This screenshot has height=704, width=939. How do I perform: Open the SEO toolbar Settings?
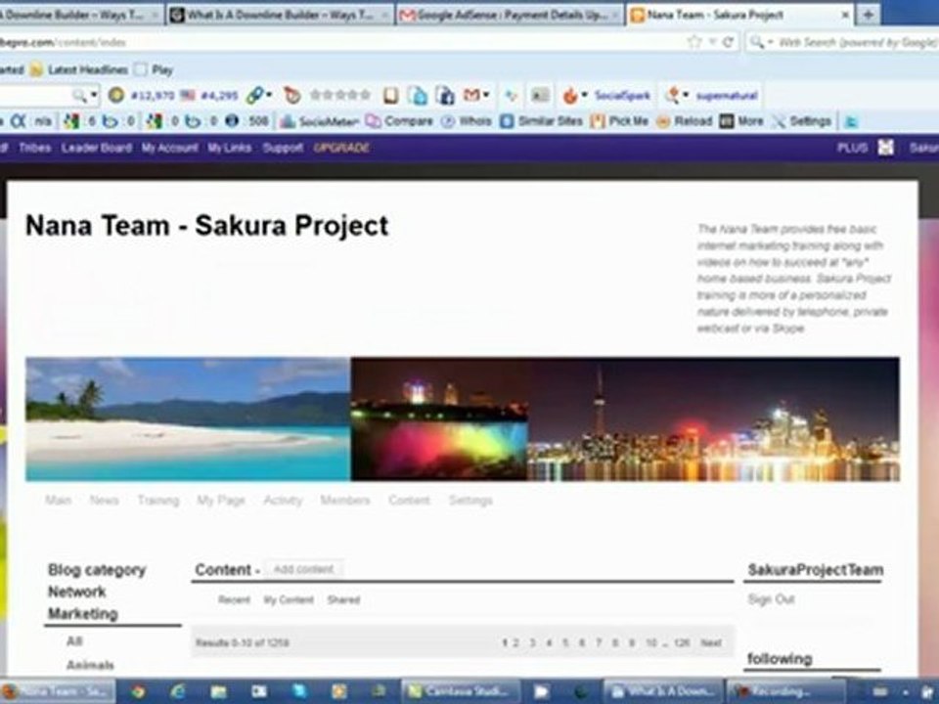(x=802, y=121)
